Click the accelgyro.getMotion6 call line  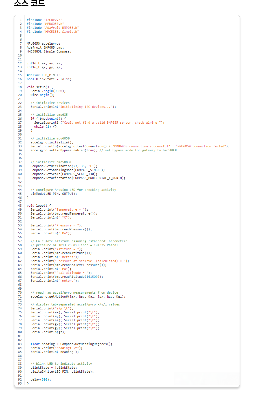click(x=78, y=296)
